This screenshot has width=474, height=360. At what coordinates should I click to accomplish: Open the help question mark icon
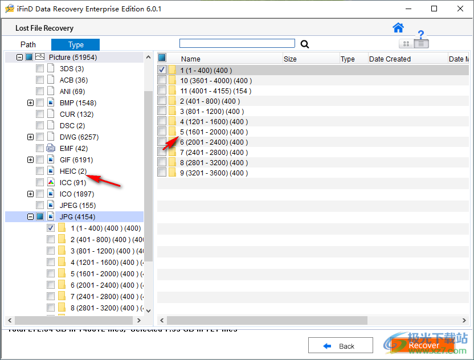(x=421, y=34)
